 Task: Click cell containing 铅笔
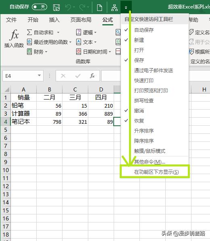point(23,106)
